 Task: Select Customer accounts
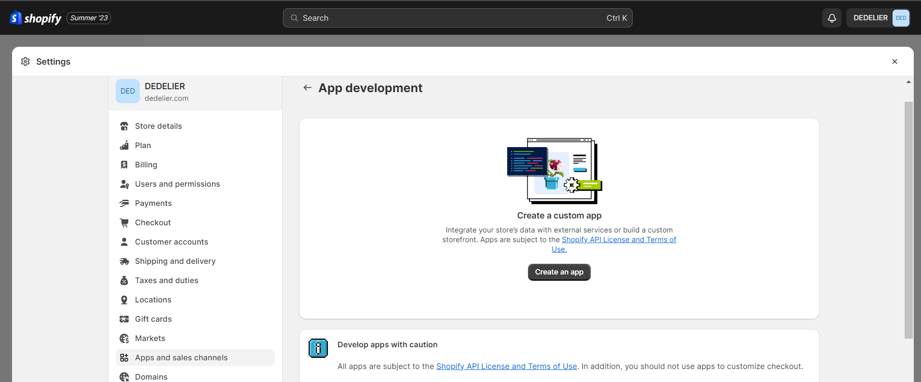click(x=195, y=242)
